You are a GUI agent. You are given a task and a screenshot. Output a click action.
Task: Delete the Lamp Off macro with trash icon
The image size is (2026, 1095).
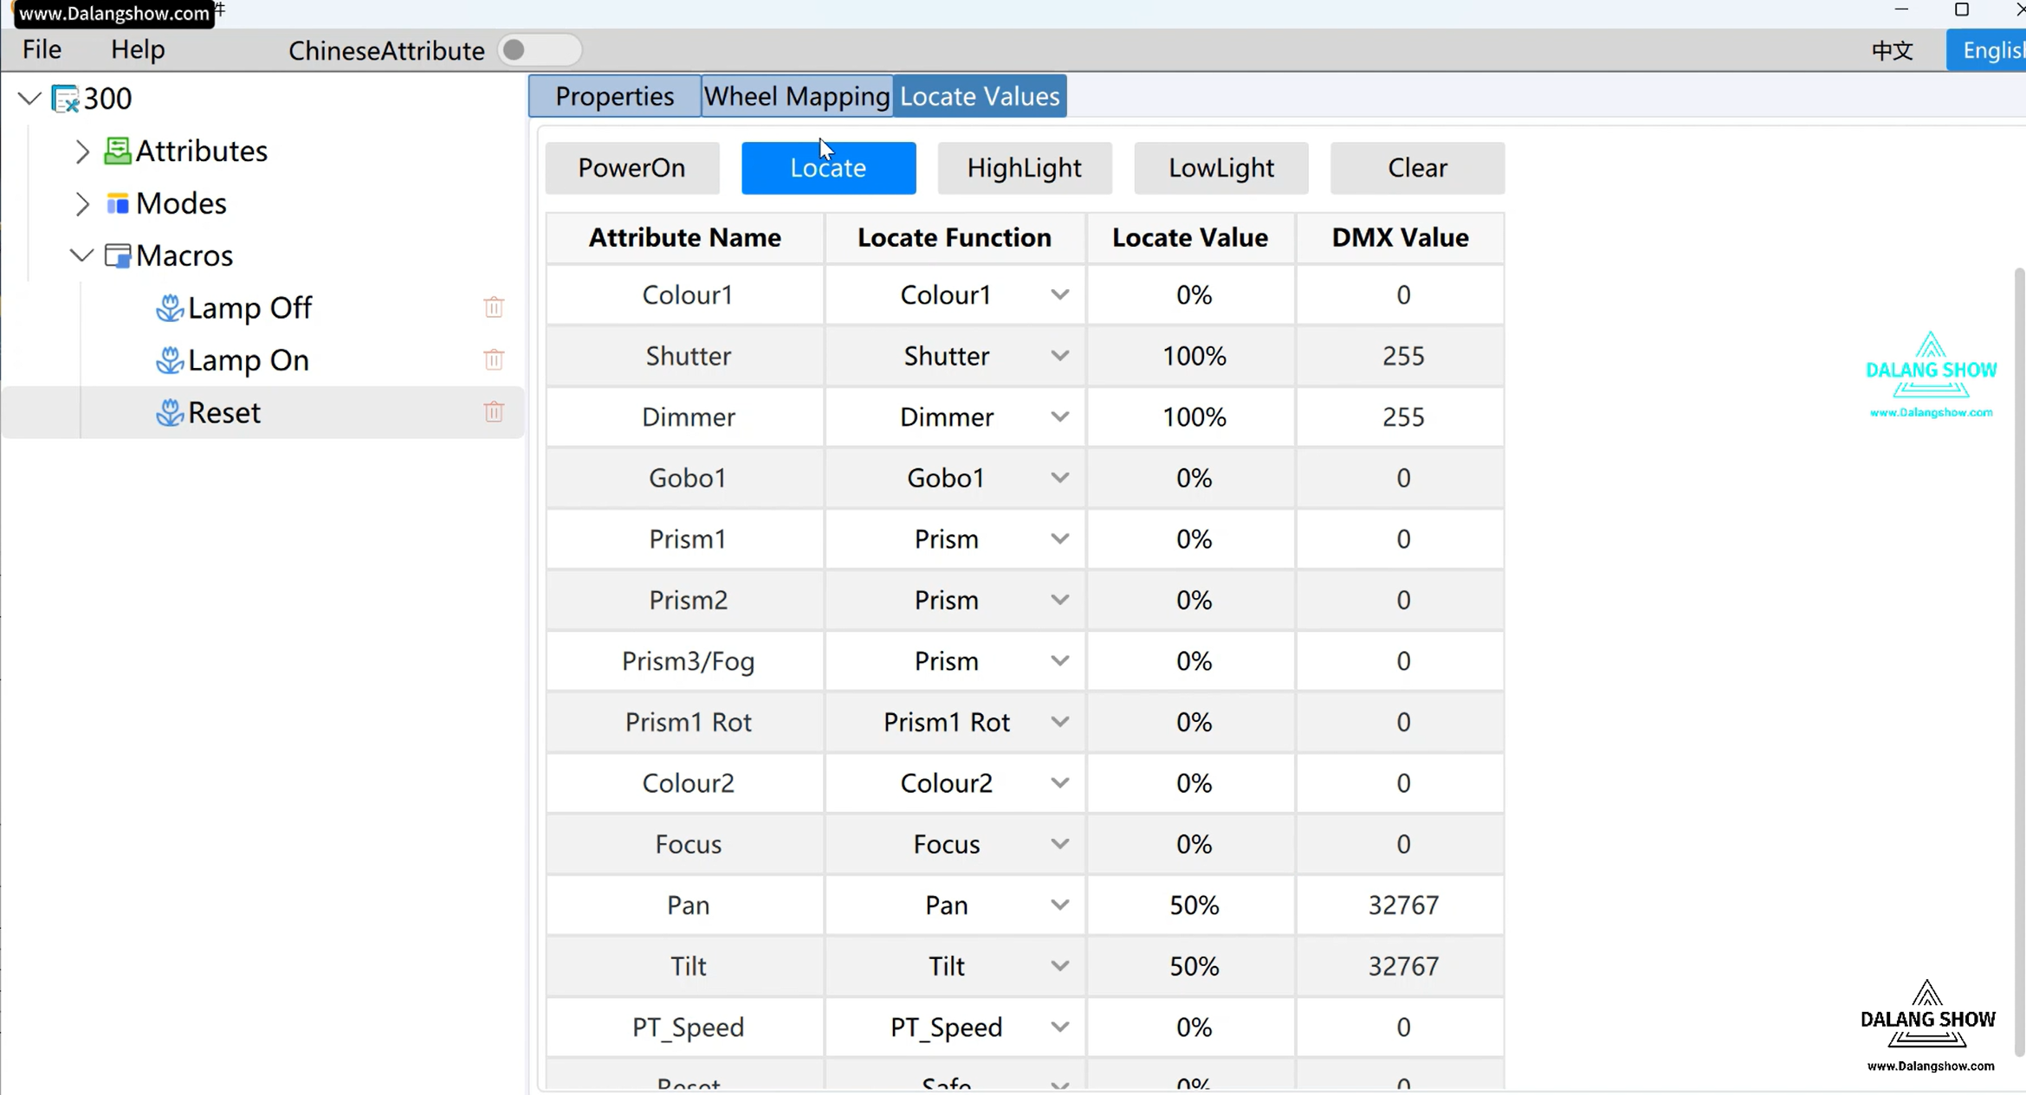tap(494, 307)
